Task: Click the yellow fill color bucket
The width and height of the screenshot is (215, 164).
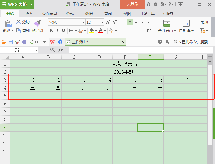Action: pyautogui.click(x=91, y=31)
